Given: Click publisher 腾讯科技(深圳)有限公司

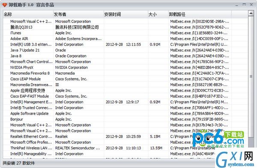Looking at the screenshot, I should pos(77,27).
